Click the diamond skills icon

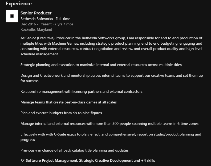coord(22,161)
